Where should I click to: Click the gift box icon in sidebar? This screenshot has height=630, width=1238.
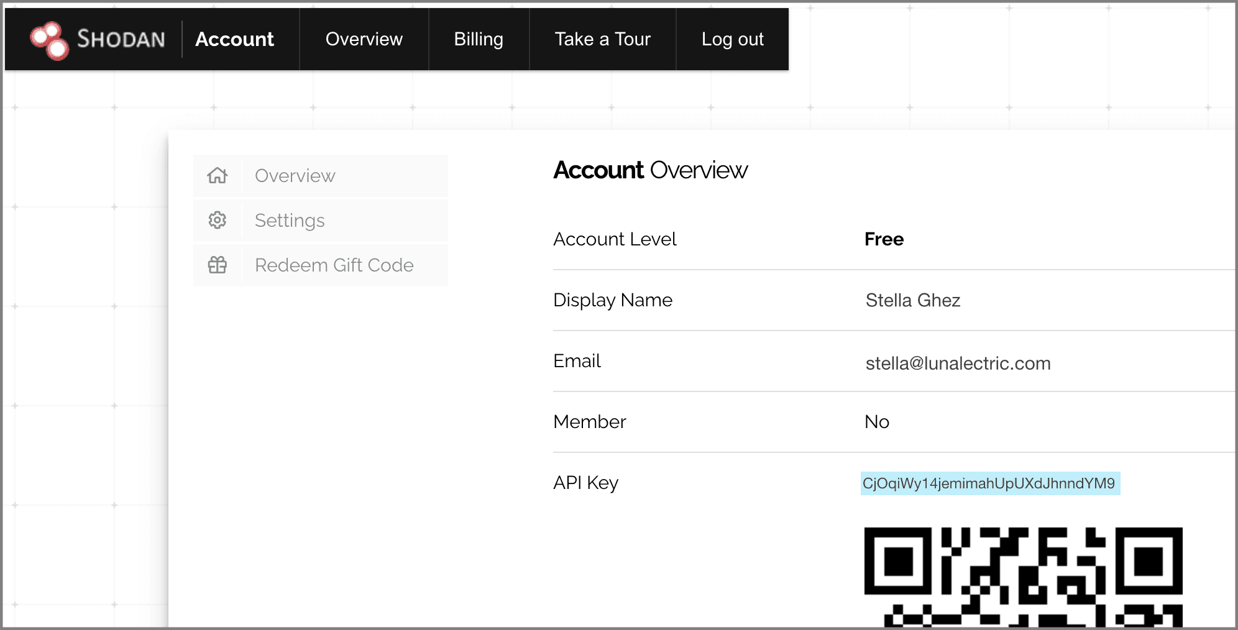pos(216,265)
